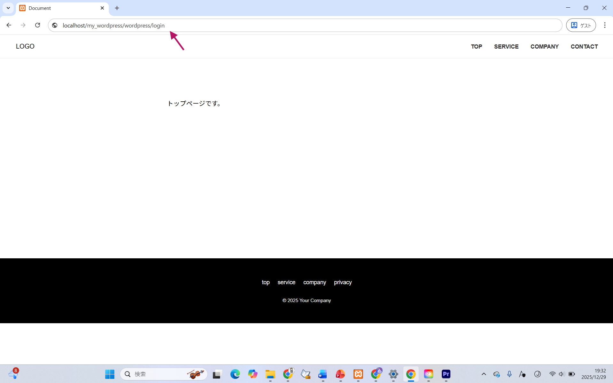Click the address bar URL field
The height and width of the screenshot is (383, 613).
pos(288,25)
